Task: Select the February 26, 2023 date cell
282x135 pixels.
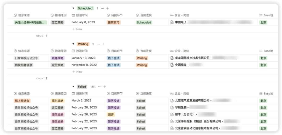Action: point(84,114)
